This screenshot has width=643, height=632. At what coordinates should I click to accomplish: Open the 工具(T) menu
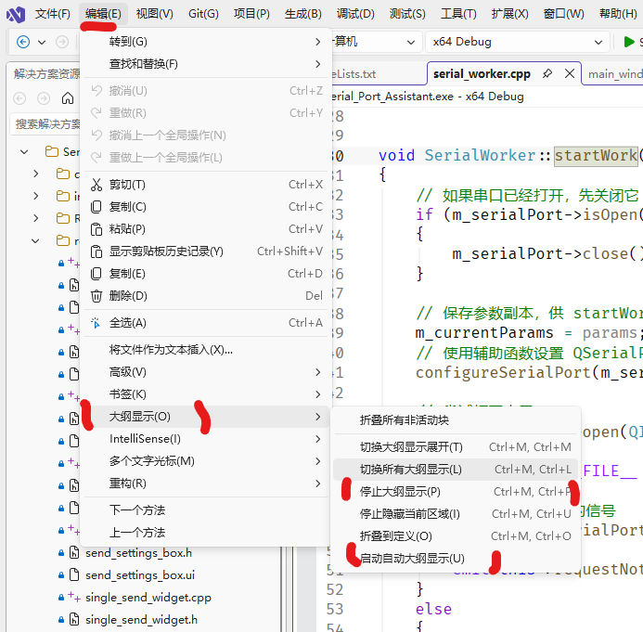point(458,14)
